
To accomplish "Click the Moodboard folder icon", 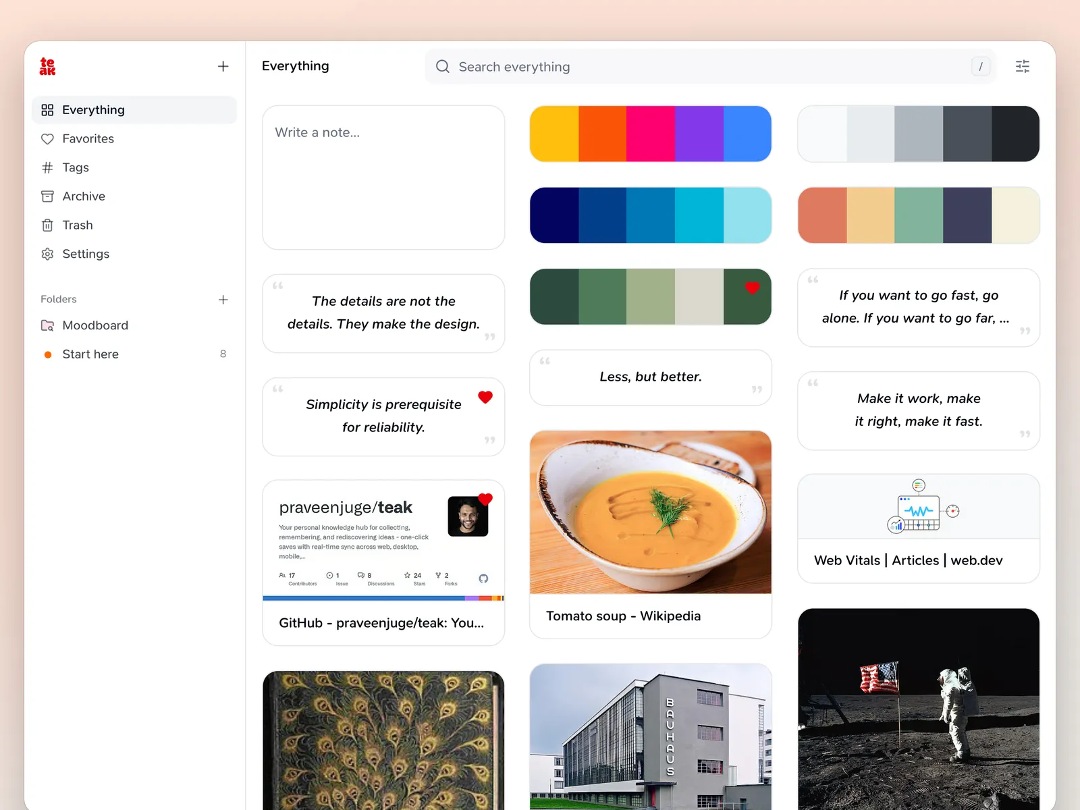I will pyautogui.click(x=47, y=325).
